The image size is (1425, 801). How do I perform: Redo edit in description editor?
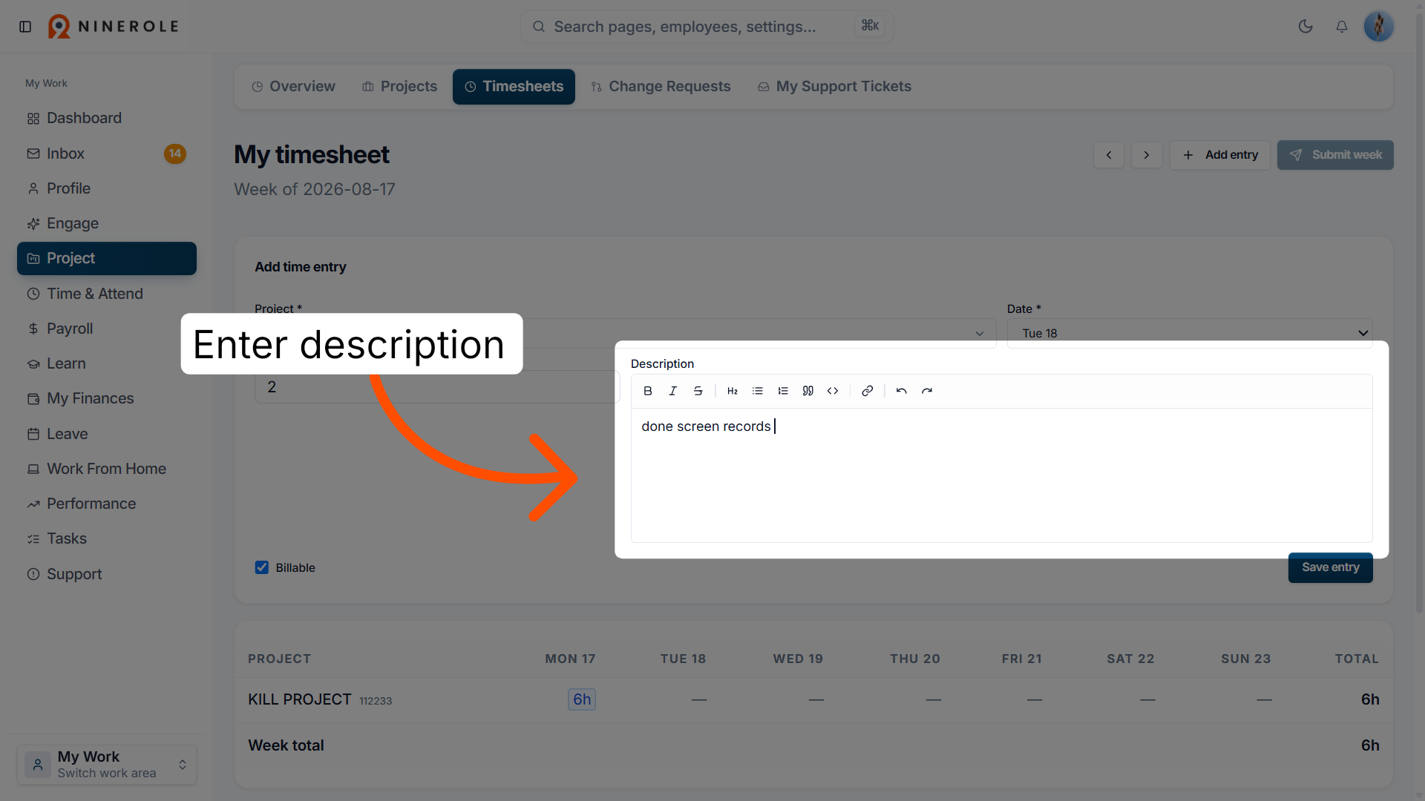click(x=927, y=391)
